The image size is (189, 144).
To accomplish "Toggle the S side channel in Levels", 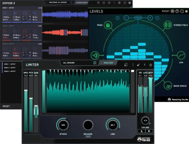I will (x=157, y=18).
